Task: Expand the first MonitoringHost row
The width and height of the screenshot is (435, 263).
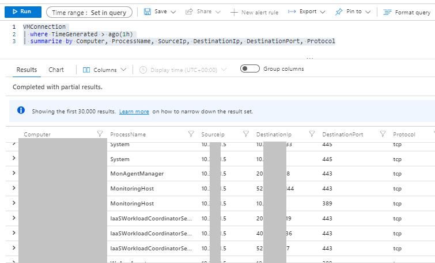Action: tap(14, 188)
